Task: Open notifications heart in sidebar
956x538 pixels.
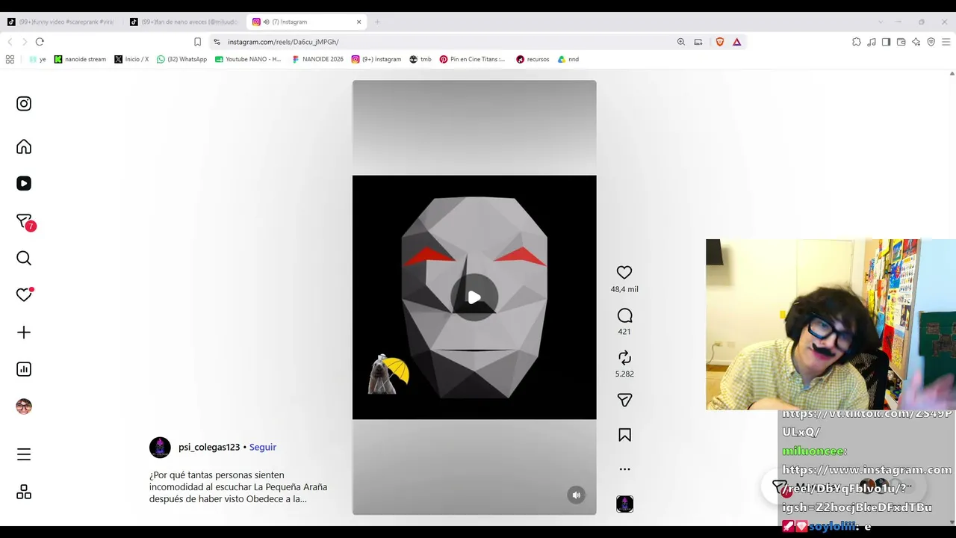Action: click(x=24, y=294)
